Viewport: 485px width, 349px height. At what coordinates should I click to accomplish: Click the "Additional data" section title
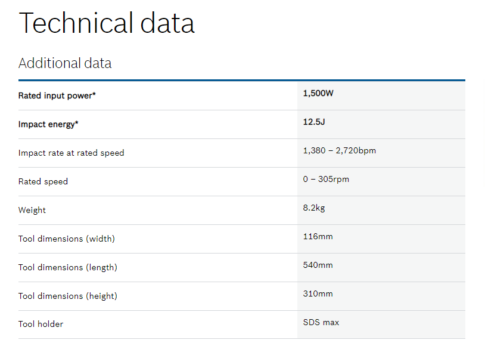[x=65, y=63]
